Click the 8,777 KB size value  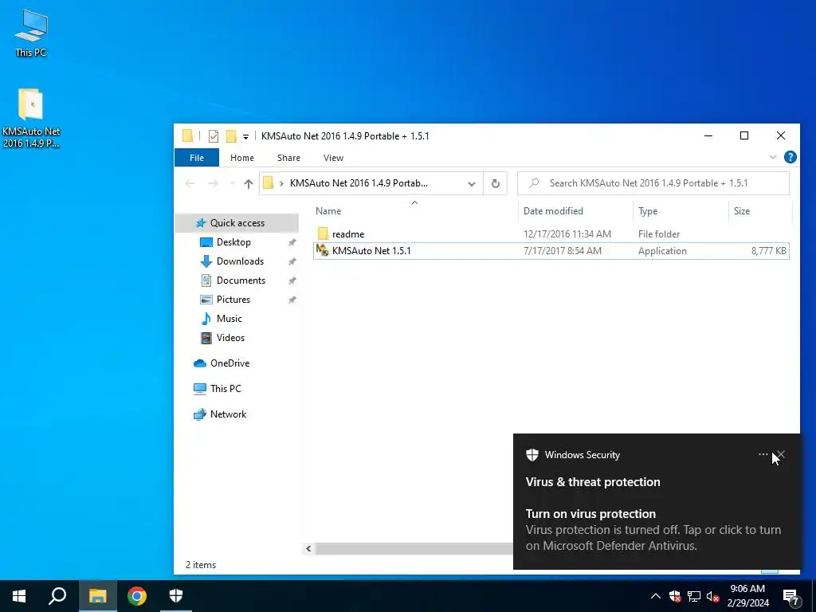tap(769, 251)
